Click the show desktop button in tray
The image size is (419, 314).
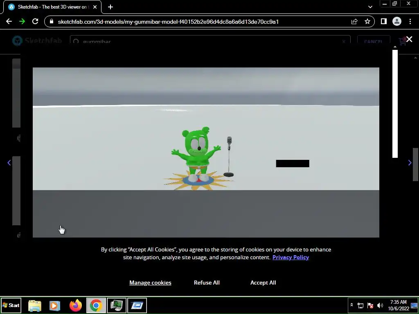(414, 305)
